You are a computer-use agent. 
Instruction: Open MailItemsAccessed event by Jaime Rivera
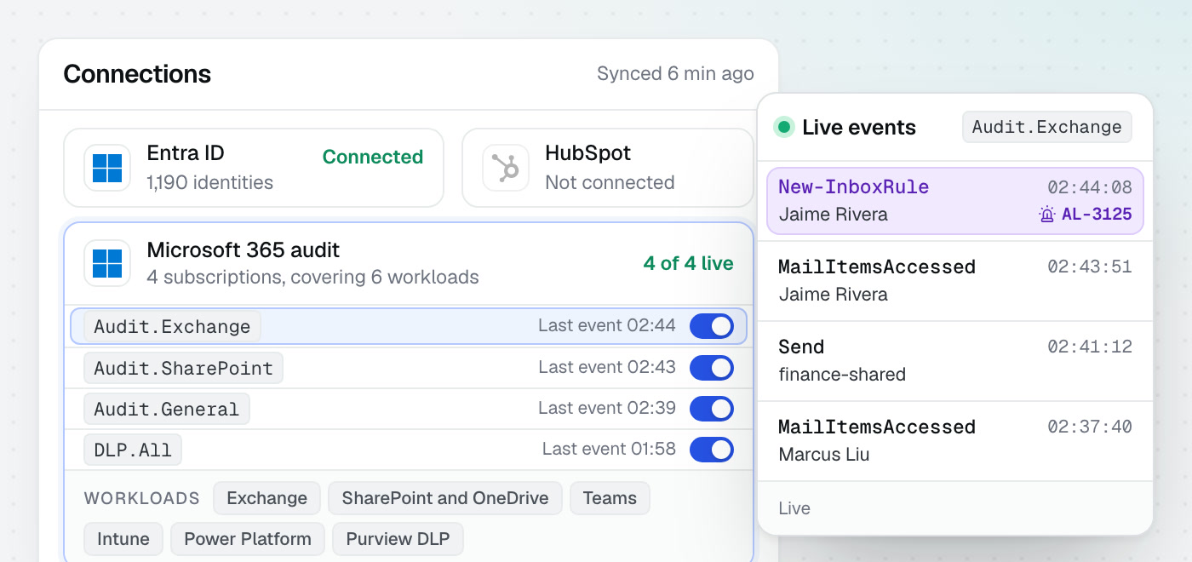(955, 281)
